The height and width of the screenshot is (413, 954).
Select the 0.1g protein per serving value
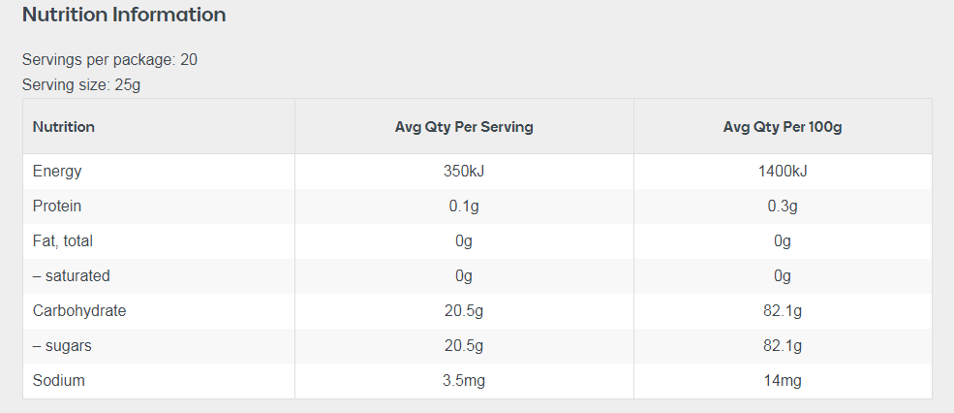(x=464, y=206)
